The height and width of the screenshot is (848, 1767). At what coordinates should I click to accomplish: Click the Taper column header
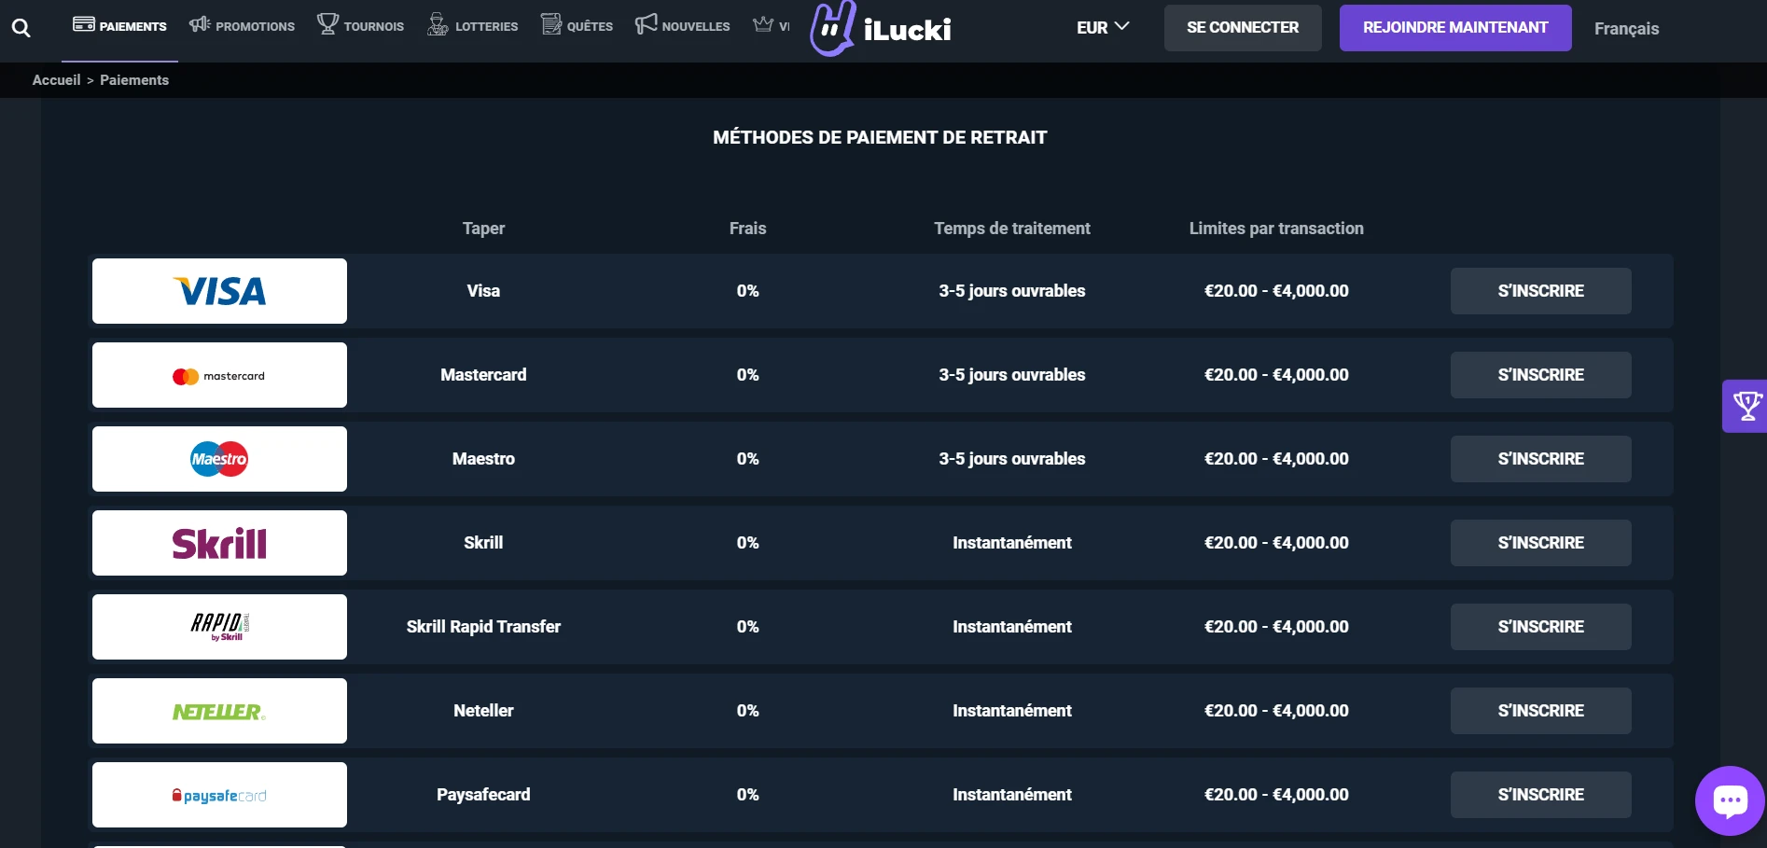point(483,229)
